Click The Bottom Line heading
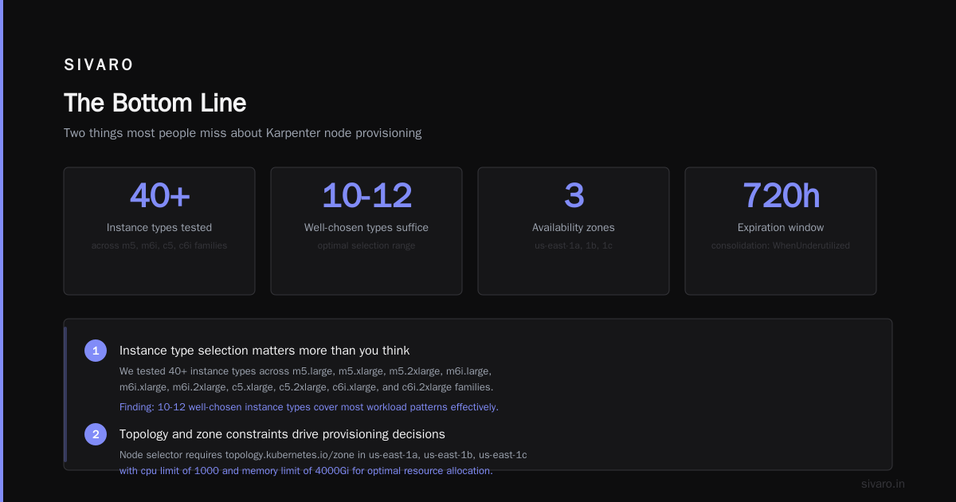Viewport: 956px width, 502px height. (155, 103)
